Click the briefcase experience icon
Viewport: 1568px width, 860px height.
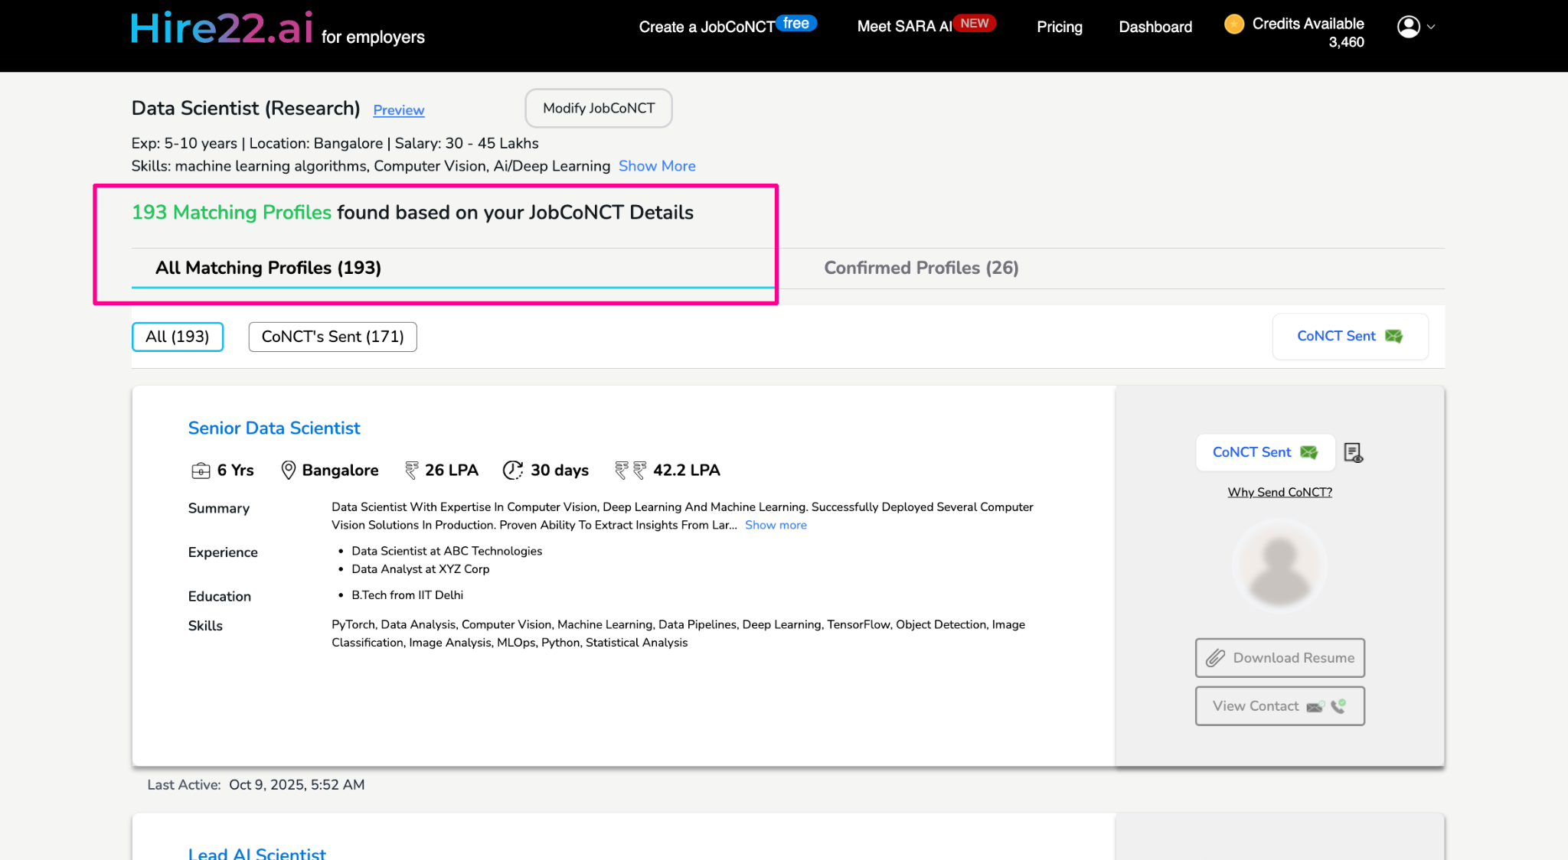coord(201,471)
